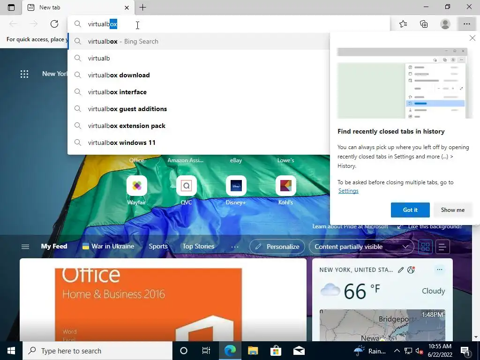Open Cortana circle icon on taskbar
Image resolution: width=480 pixels, height=360 pixels.
(184, 351)
